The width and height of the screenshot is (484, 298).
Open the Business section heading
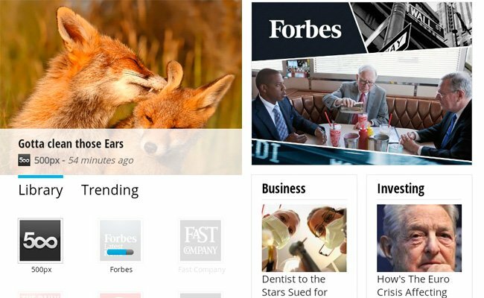(284, 188)
